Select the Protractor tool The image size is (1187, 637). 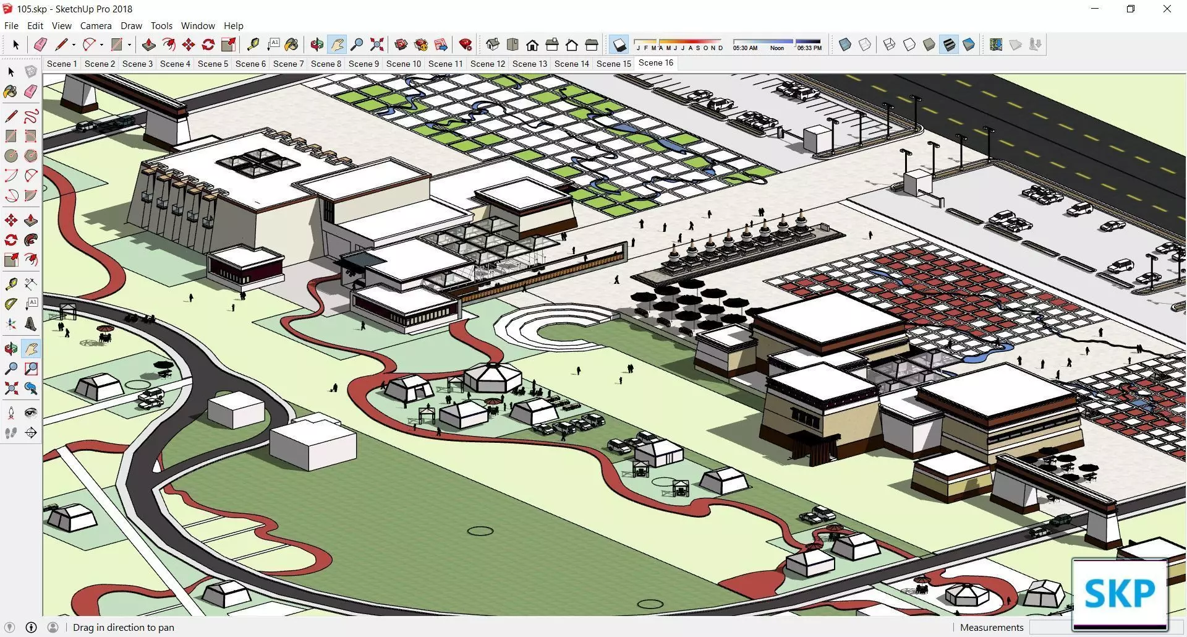click(11, 304)
